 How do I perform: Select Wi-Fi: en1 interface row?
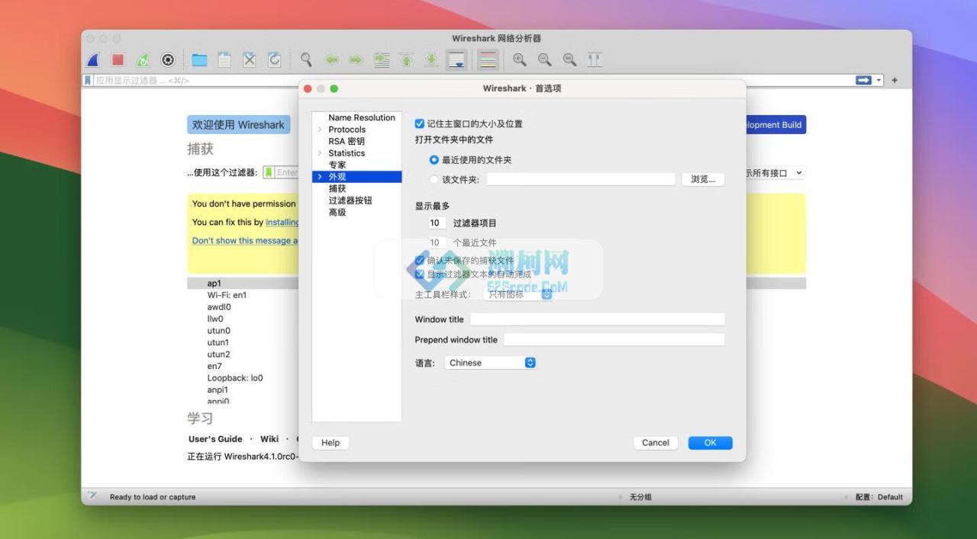point(227,295)
